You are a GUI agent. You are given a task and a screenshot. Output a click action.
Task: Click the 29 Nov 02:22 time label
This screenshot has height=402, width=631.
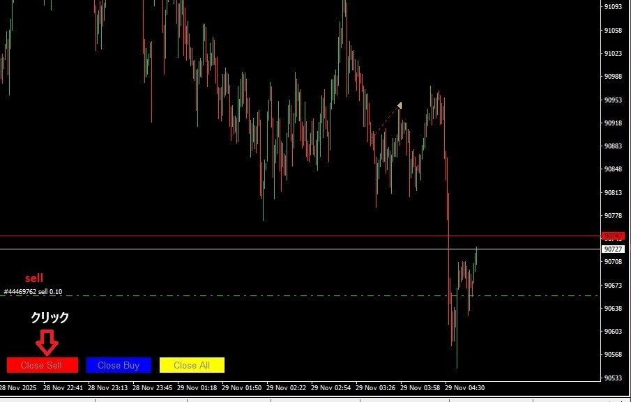coord(286,388)
